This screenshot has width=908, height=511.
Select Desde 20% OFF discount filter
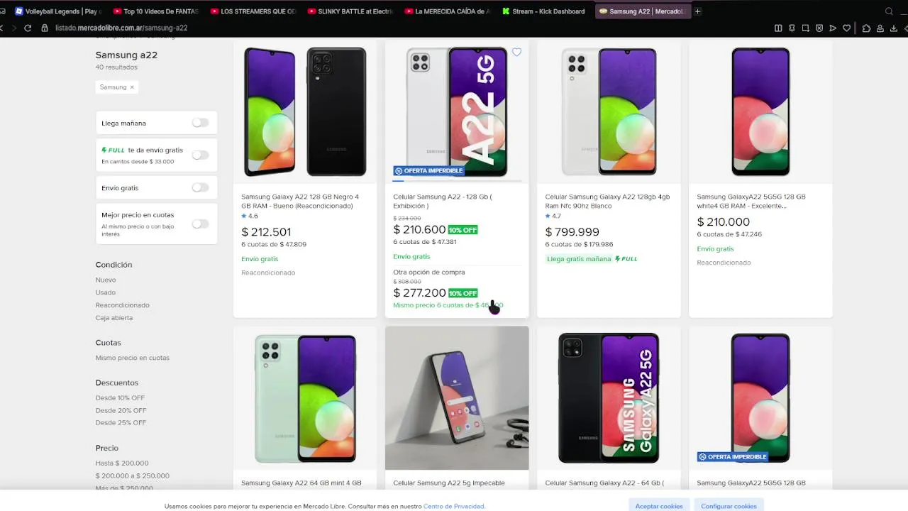(x=121, y=410)
